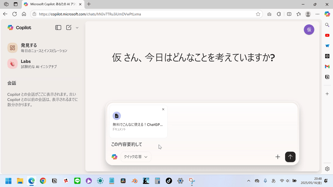Add this page to favorites star
This screenshot has width=333, height=187.
tap(258, 14)
